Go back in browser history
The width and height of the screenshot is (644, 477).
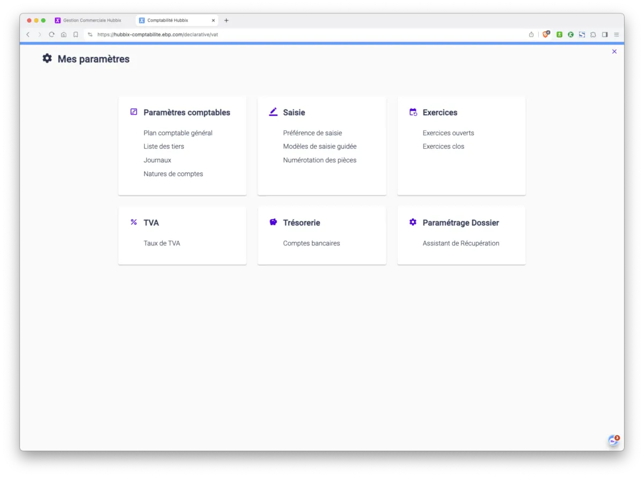[28, 34]
